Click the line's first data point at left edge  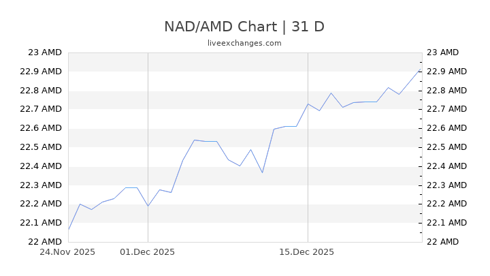coord(68,230)
